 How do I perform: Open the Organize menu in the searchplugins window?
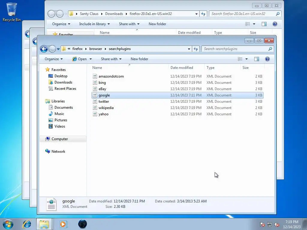(x=54, y=59)
